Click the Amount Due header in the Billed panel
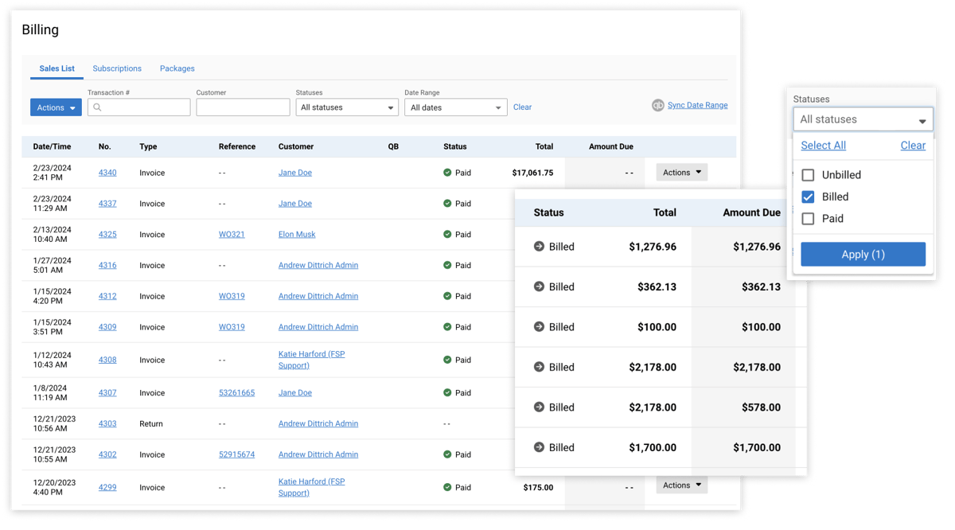955x530 pixels. [x=751, y=212]
